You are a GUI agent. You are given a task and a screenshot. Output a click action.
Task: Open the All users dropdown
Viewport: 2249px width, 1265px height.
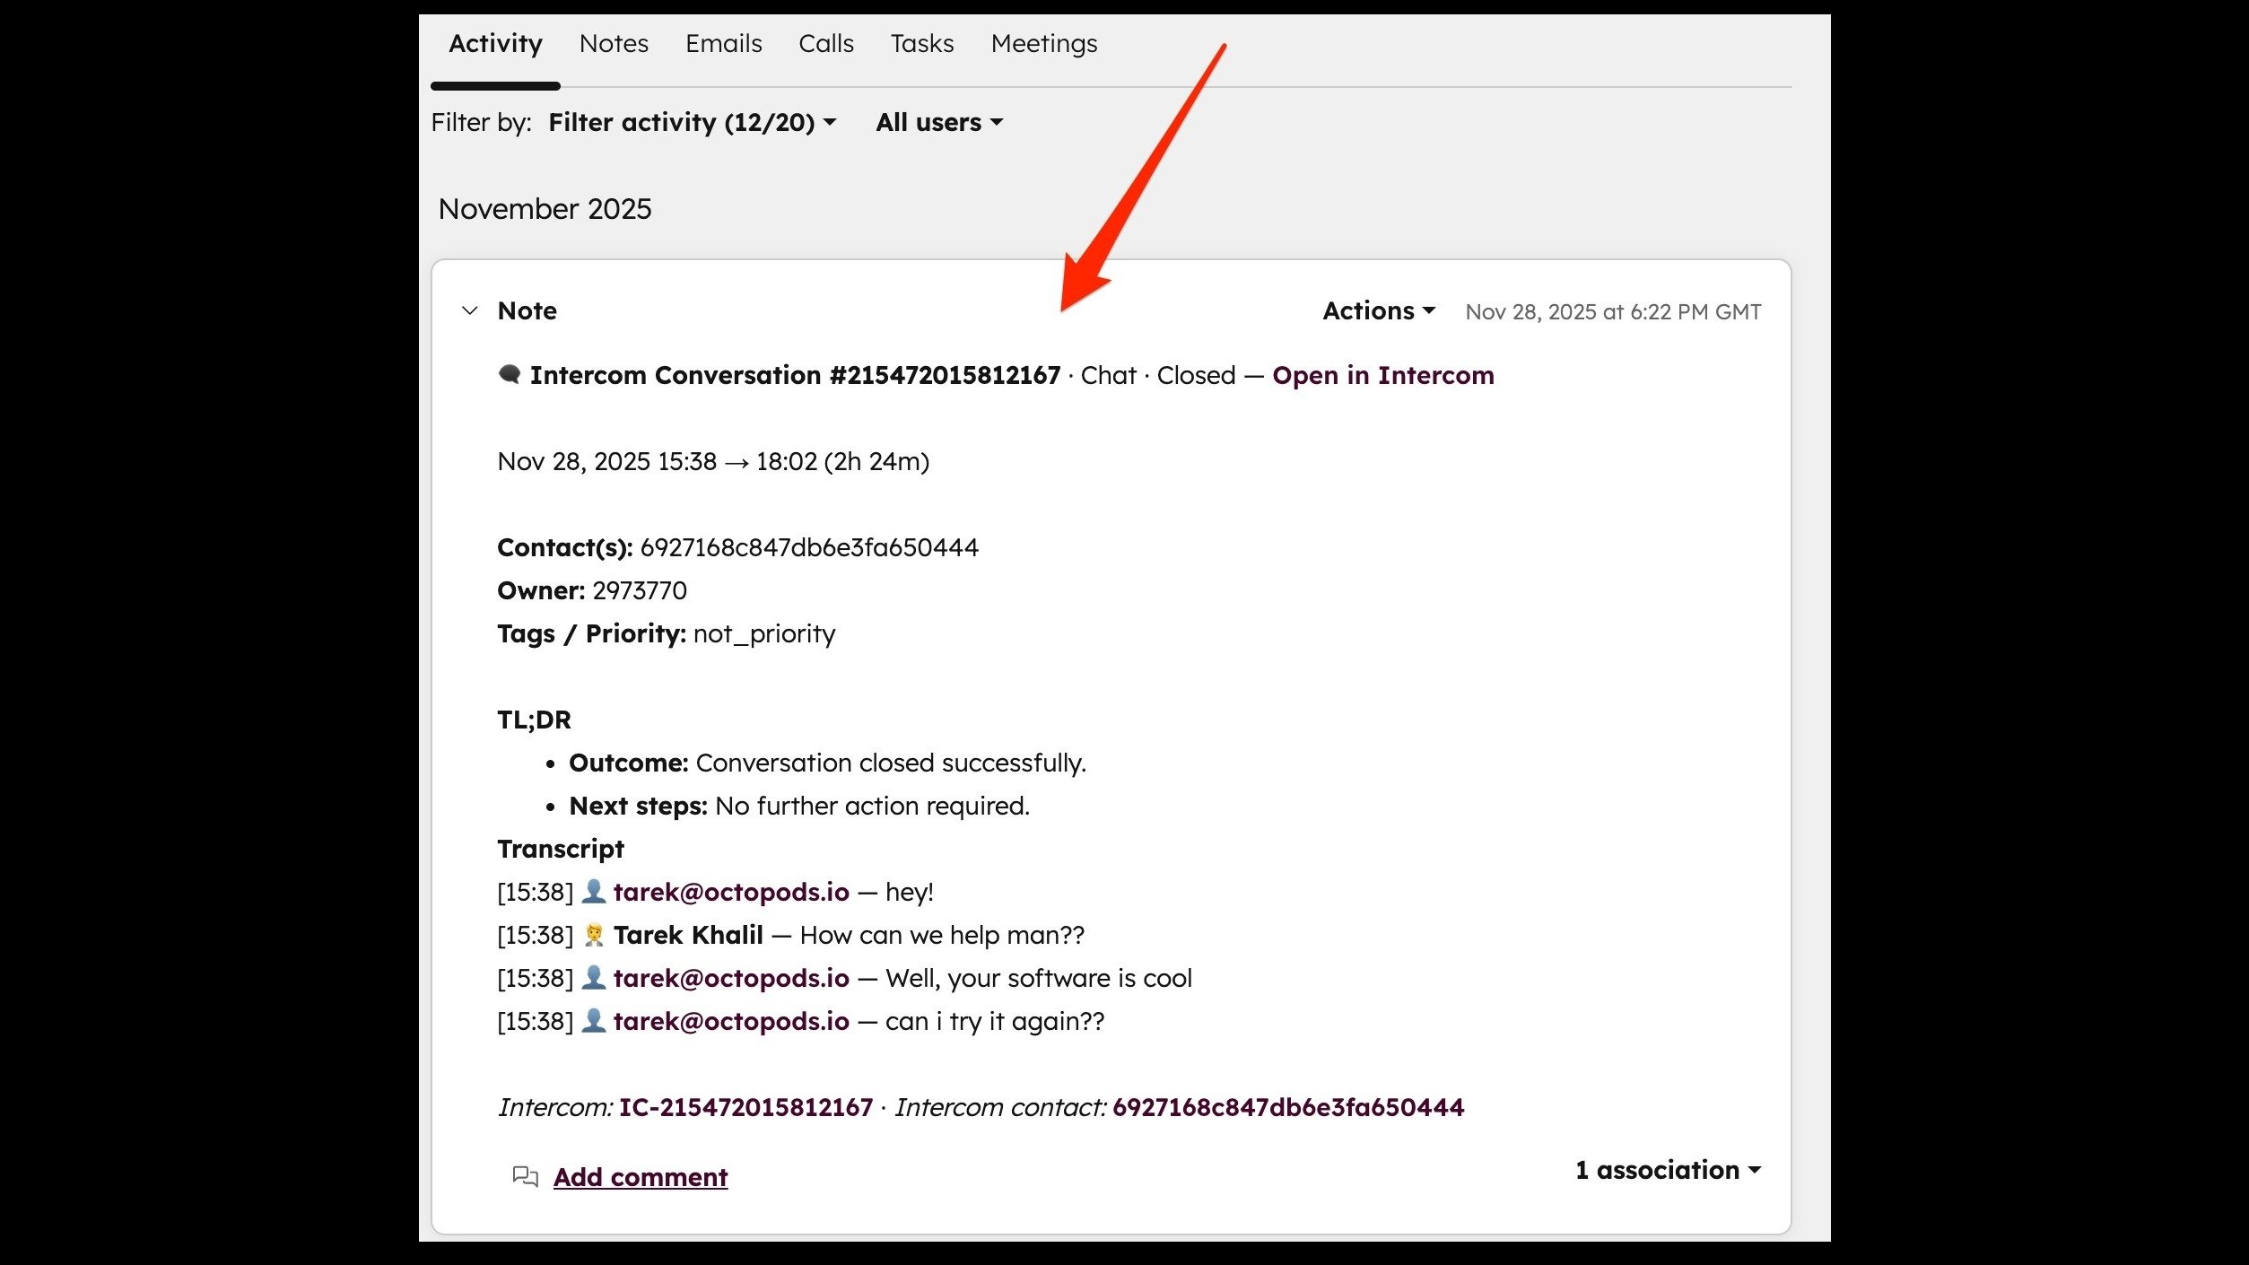pyautogui.click(x=938, y=122)
